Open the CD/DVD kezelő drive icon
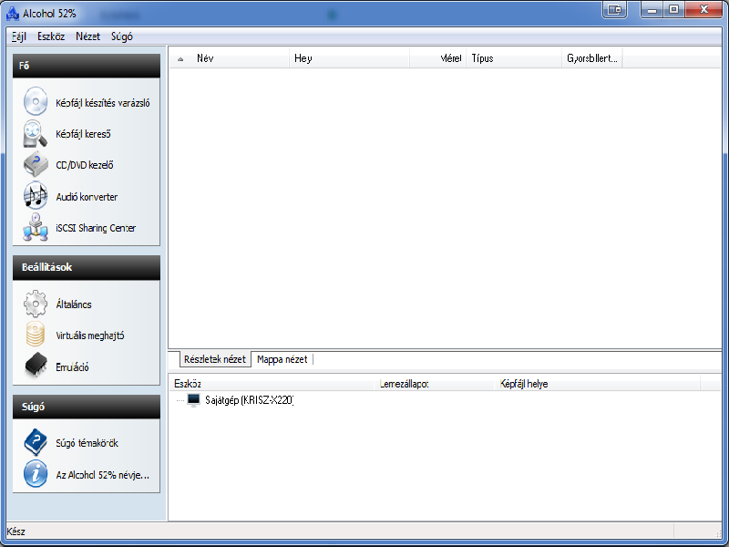Screen dimensions: 729x547 [x=36, y=165]
